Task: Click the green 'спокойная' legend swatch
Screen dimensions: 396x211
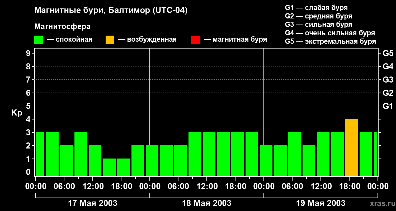Action: 39,40
